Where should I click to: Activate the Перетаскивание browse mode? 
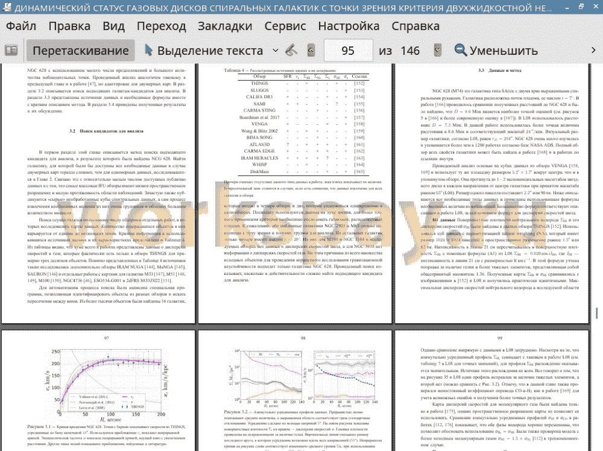coord(80,51)
